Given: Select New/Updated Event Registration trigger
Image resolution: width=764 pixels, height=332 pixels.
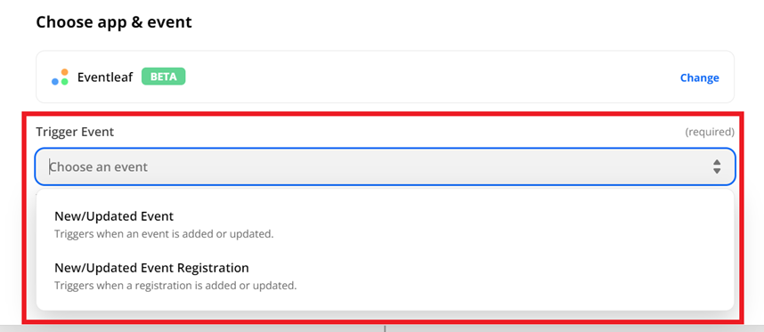Looking at the screenshot, I should click(385, 276).
